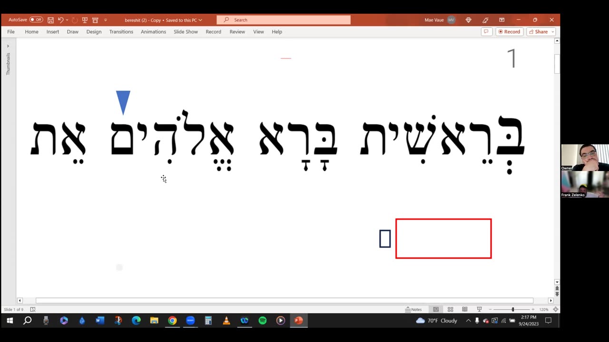Click the zoom out minus button

(490, 309)
